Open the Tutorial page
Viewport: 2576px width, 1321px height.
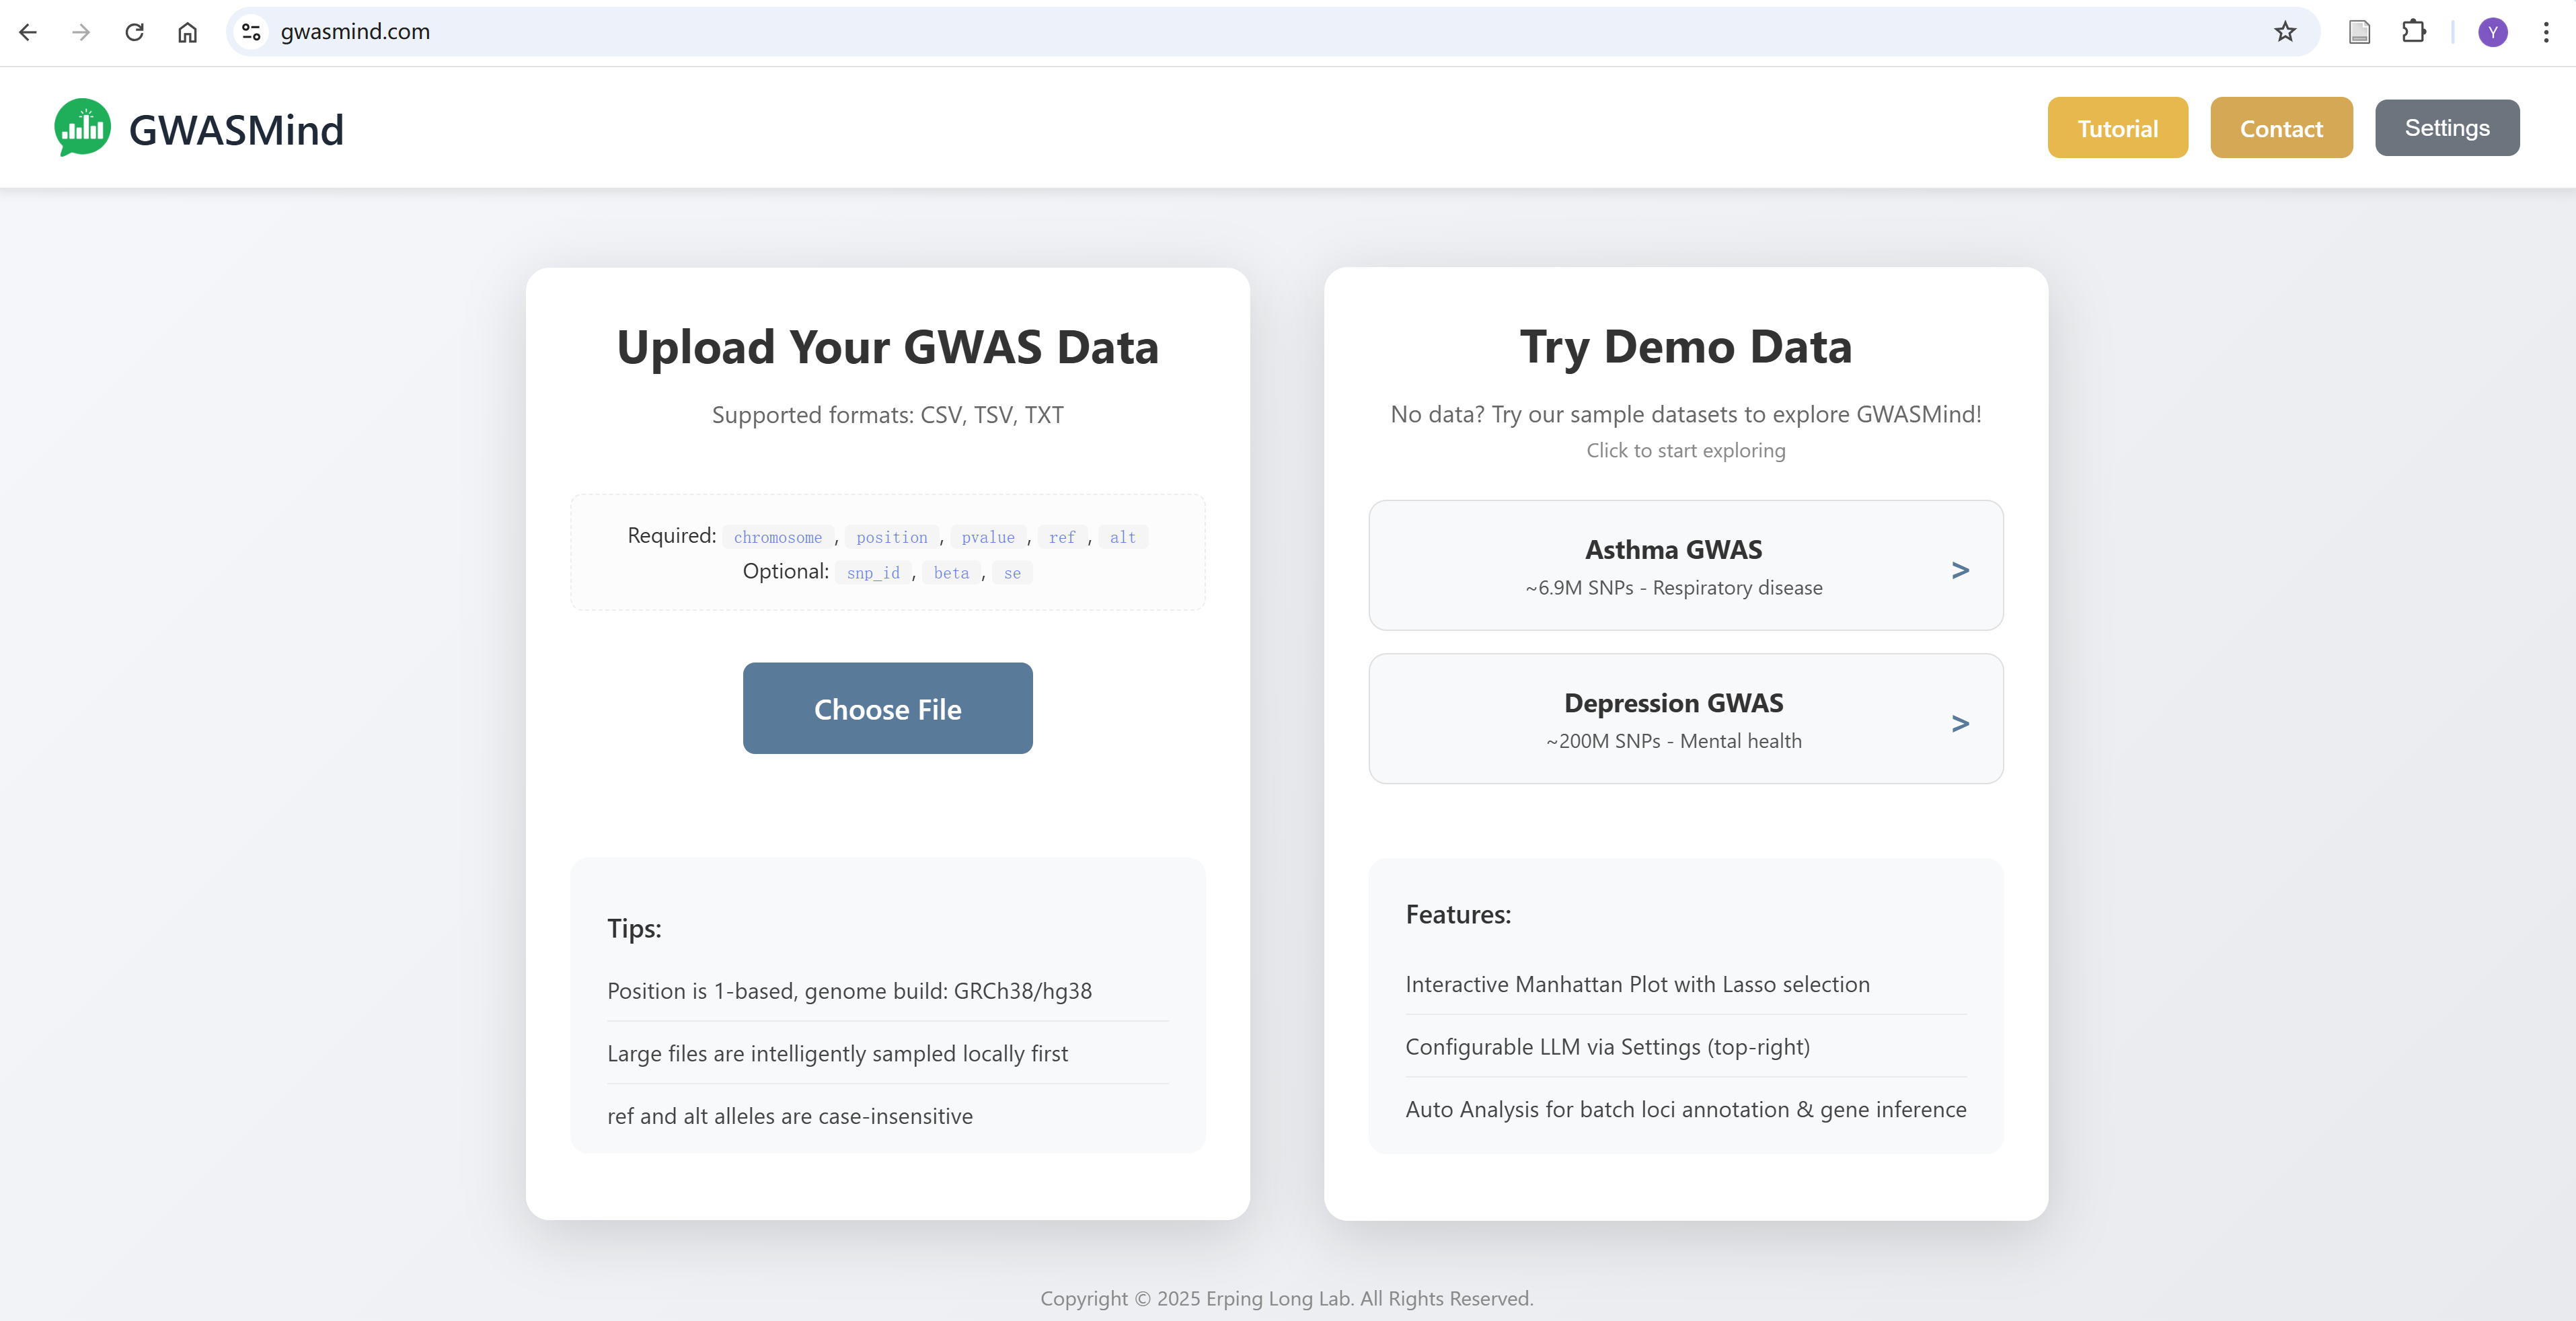pos(2118,127)
